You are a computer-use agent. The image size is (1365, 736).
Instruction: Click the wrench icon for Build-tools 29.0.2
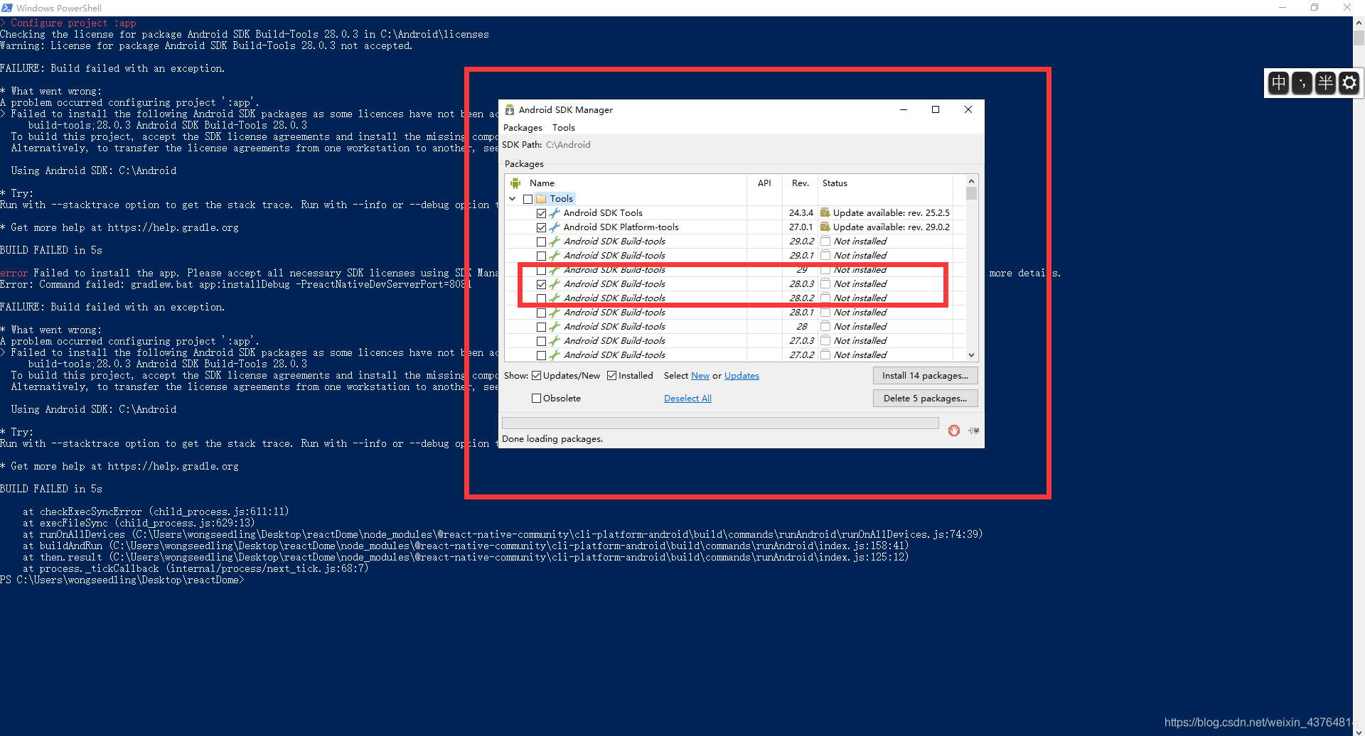tap(555, 242)
